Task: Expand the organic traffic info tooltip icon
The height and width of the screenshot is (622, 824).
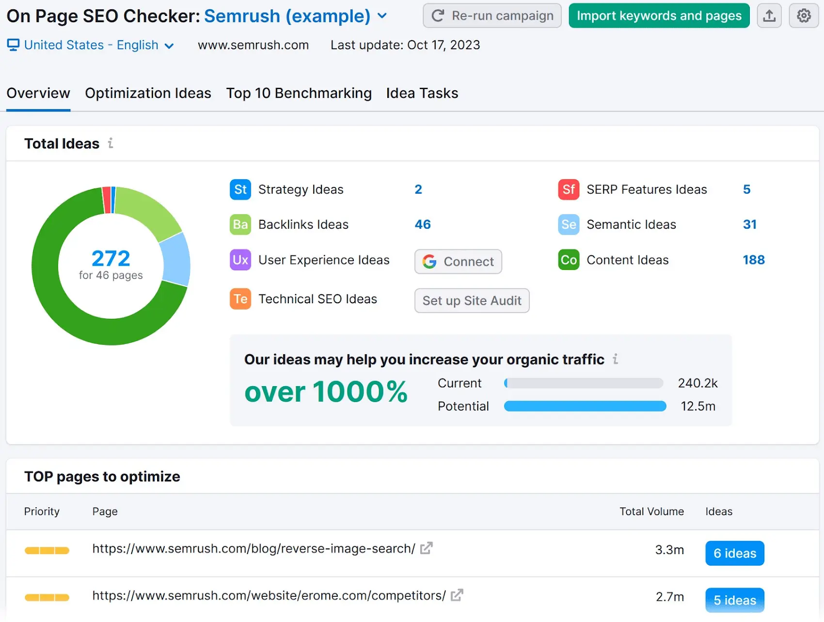Action: click(x=616, y=359)
